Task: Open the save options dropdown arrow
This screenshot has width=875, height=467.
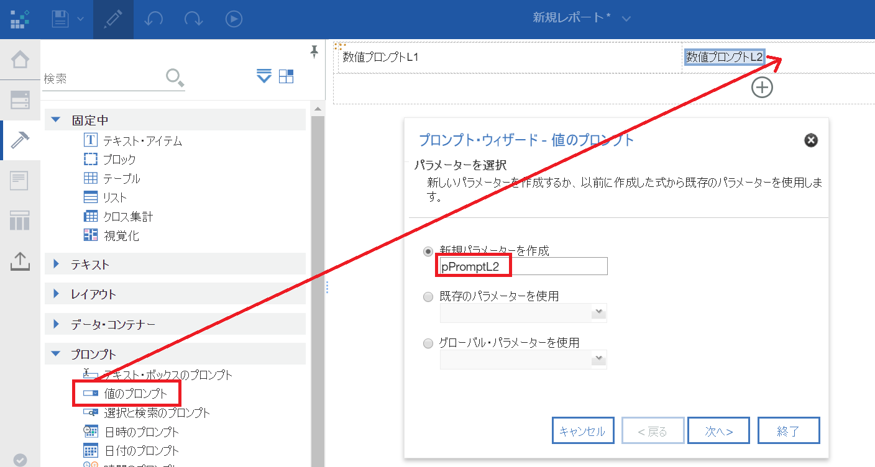Action: pos(80,19)
